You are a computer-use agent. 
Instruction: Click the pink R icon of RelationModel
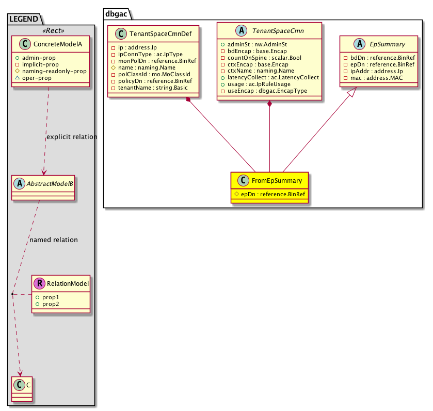point(39,283)
